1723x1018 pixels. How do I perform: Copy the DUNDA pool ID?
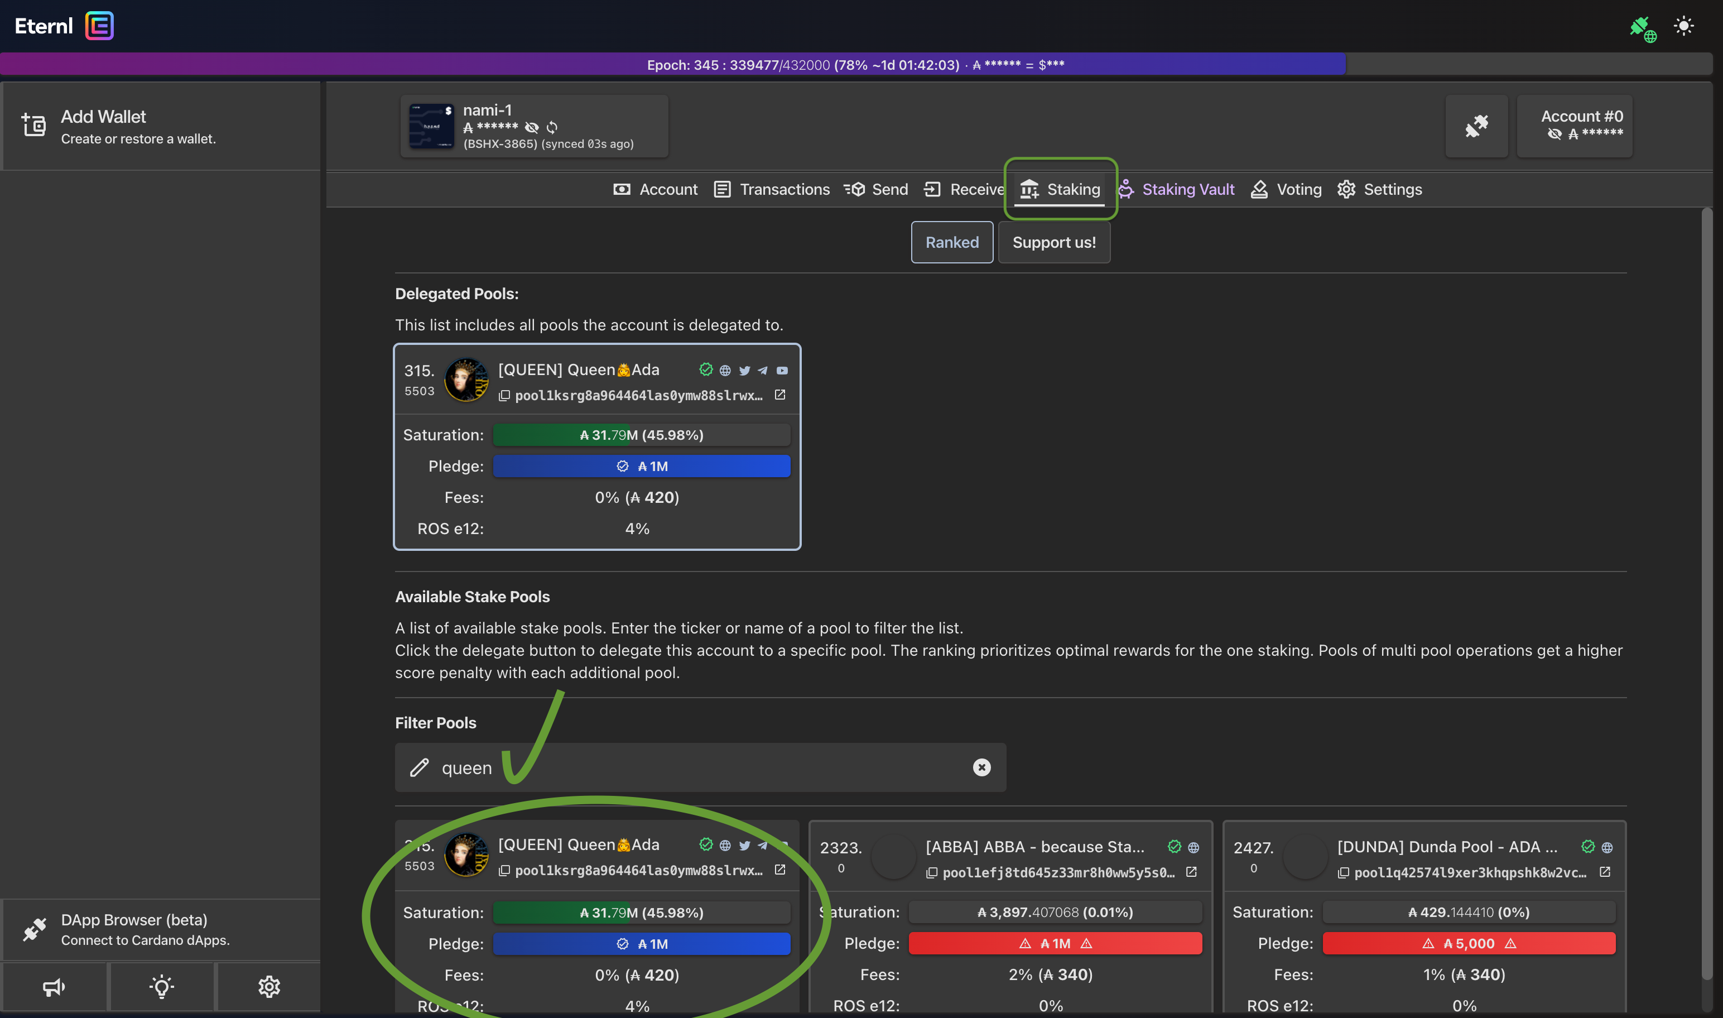[x=1343, y=873]
